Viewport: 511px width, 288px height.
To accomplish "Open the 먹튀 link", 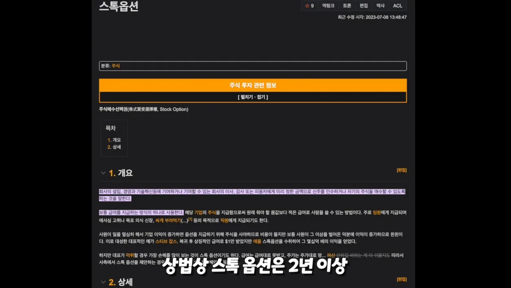I will pos(130,255).
